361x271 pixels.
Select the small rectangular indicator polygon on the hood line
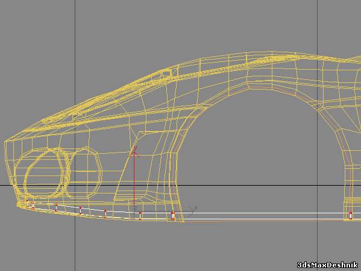coord(166,74)
